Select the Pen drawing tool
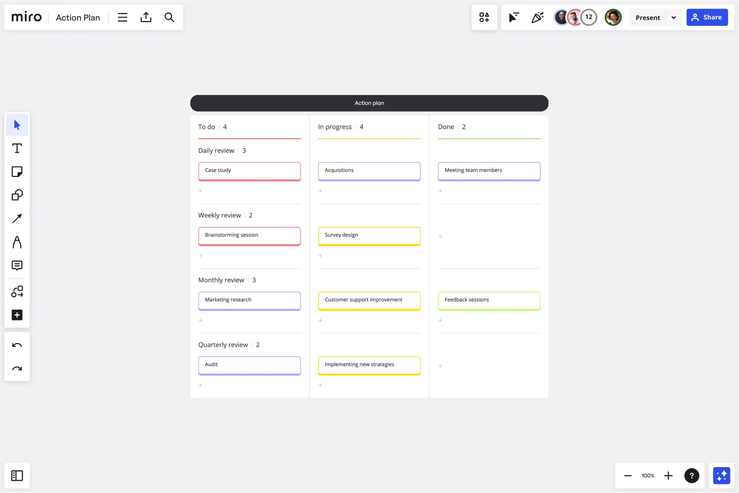739x493 pixels. coord(17,242)
